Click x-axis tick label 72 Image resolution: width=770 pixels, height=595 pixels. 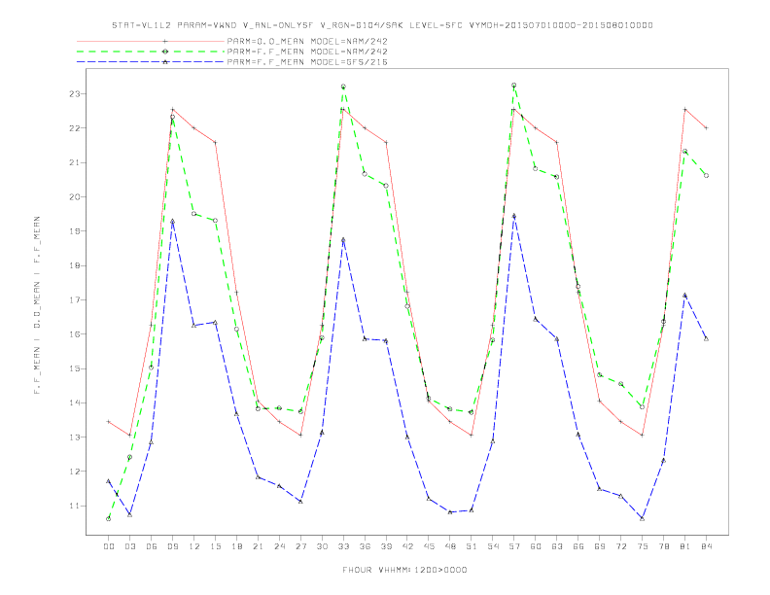point(621,546)
